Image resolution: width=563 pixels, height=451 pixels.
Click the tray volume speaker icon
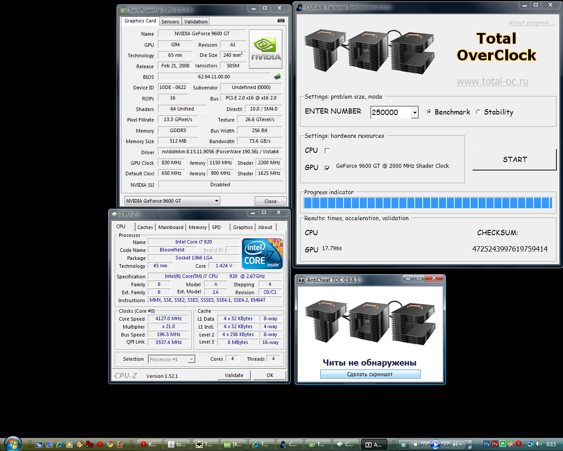pos(539,444)
